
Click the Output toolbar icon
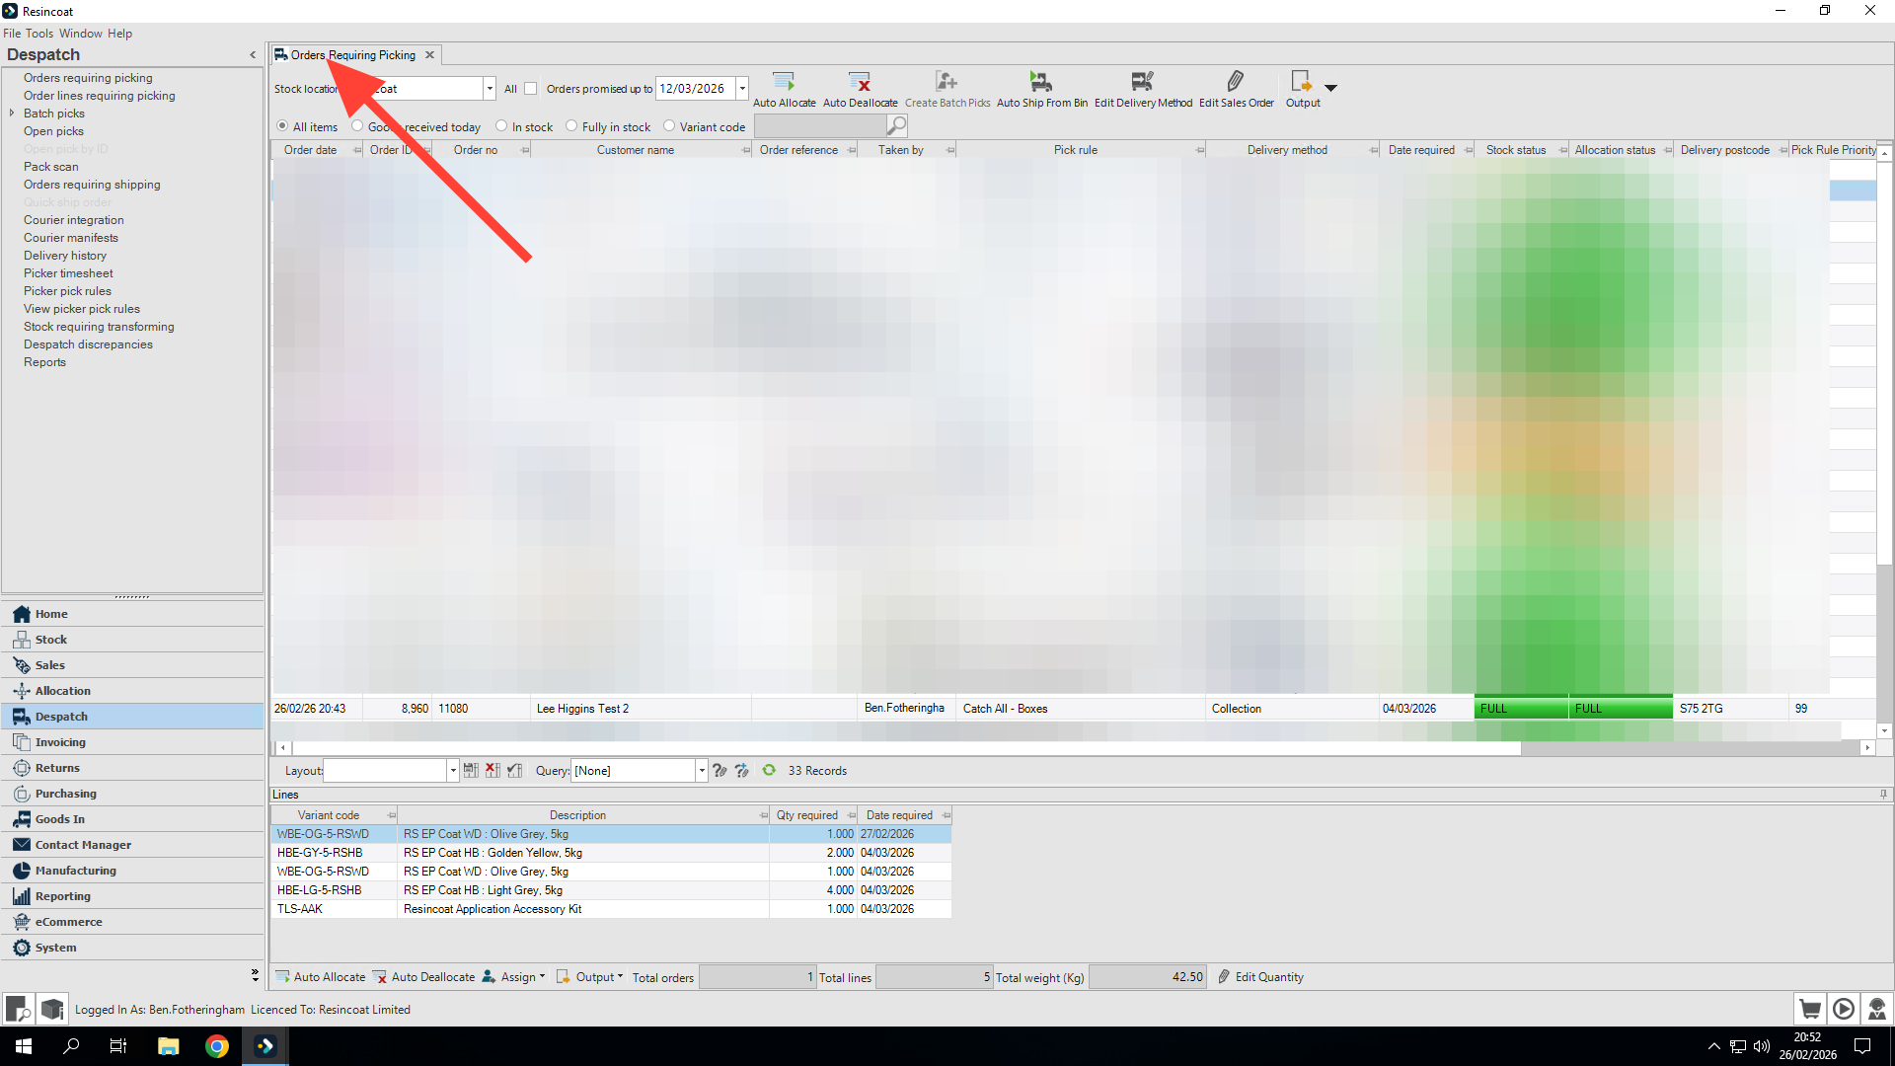[1301, 82]
